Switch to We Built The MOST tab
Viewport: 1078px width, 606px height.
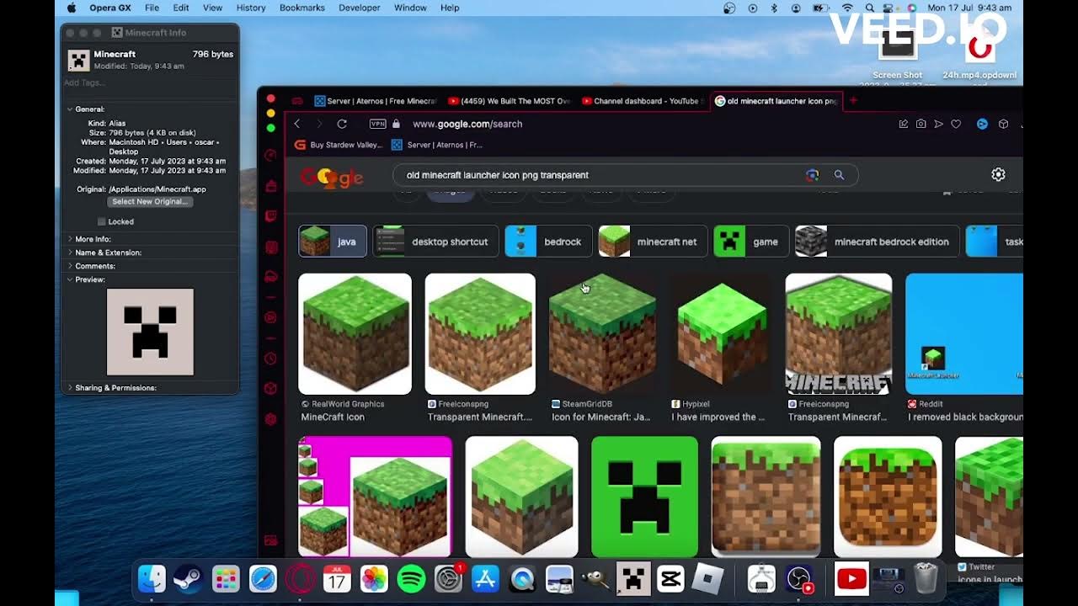509,101
